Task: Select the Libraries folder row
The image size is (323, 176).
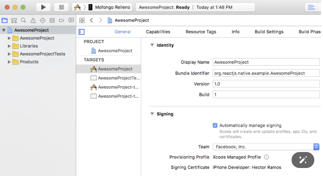Action: pos(38,46)
